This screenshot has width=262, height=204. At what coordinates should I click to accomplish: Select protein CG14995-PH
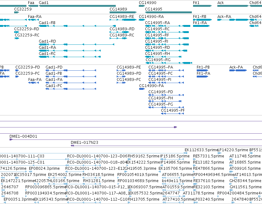[165, 101]
